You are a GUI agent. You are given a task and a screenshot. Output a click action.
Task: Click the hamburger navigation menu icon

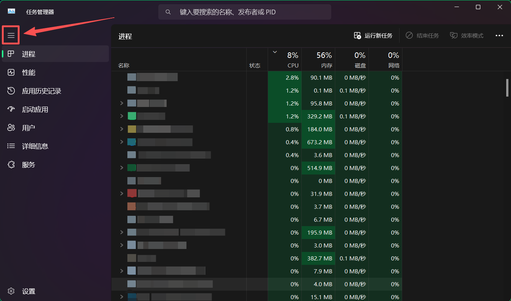point(11,35)
